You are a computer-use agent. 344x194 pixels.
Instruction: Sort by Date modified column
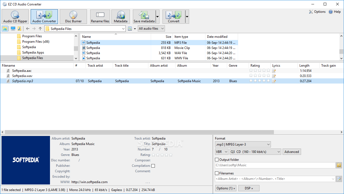pos(222,37)
